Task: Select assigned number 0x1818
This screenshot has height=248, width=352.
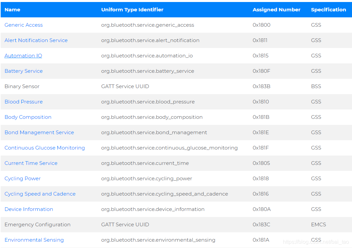Action: [261, 179]
